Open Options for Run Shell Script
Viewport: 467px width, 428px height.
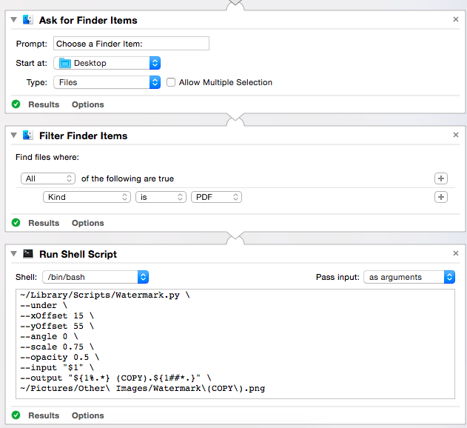point(87,415)
